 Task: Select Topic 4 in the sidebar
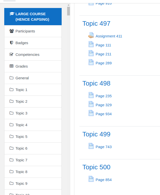tap(33, 125)
